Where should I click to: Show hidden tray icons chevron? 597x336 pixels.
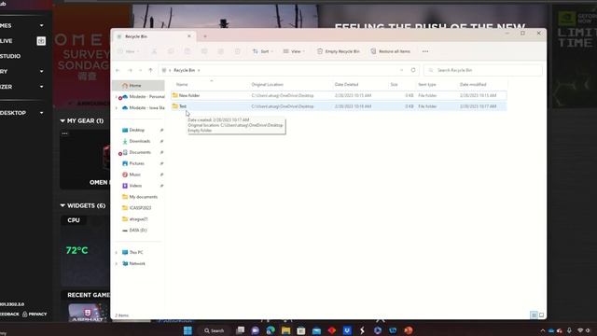tap(543, 330)
